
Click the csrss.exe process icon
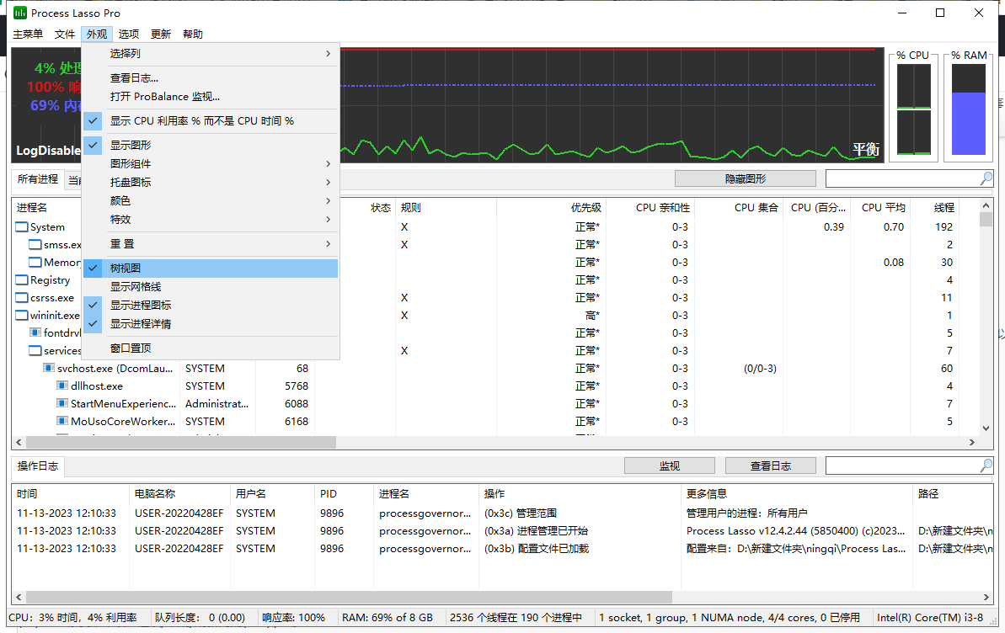pos(22,298)
